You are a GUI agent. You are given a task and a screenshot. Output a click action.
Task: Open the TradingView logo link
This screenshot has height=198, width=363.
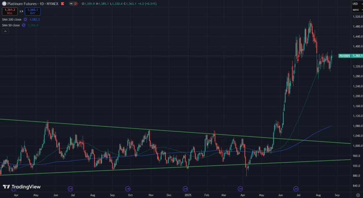[x=22, y=187]
